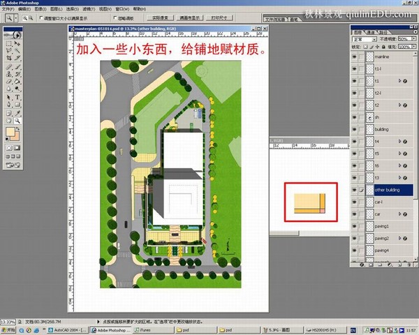This screenshot has width=419, height=335.
Task: Select the Path Selection arrow tool
Action: [x=9, y=97]
